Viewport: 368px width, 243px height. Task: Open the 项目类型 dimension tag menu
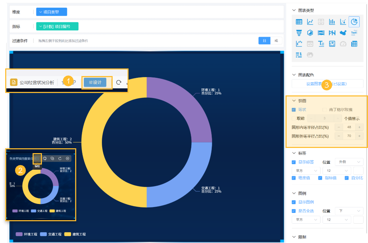tap(51, 12)
